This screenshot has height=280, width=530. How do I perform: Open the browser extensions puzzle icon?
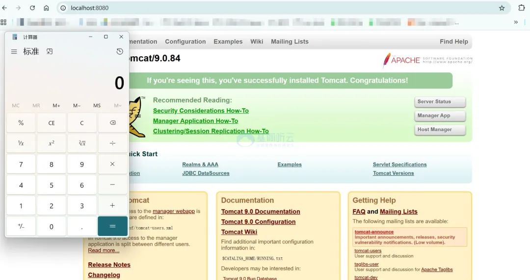click(521, 8)
